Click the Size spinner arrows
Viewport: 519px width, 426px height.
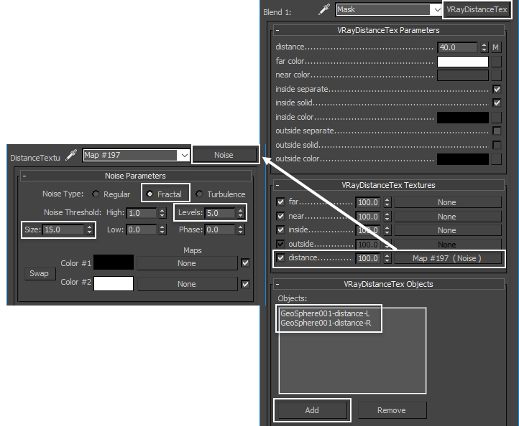click(89, 229)
